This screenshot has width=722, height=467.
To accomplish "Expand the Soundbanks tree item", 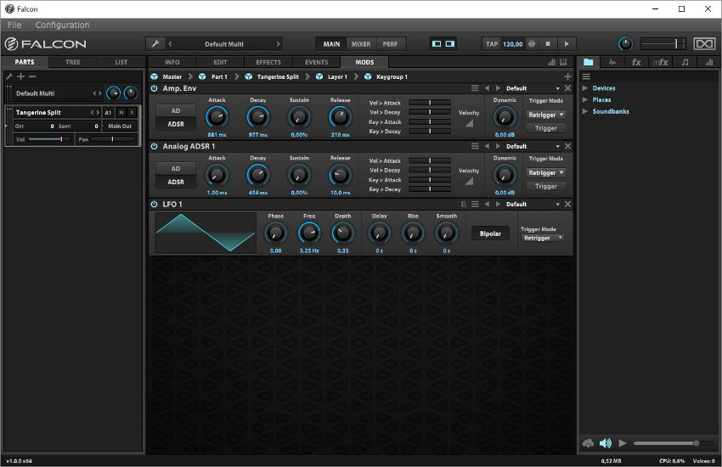I will (585, 111).
